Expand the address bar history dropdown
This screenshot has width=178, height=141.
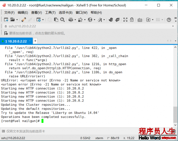pos(173,26)
